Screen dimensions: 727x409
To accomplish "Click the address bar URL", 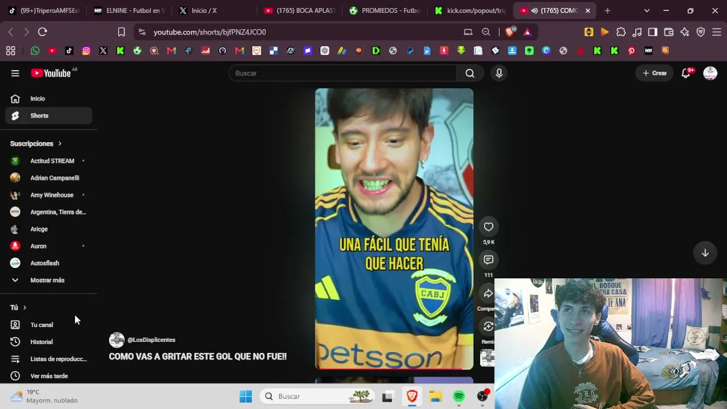I will click(210, 32).
